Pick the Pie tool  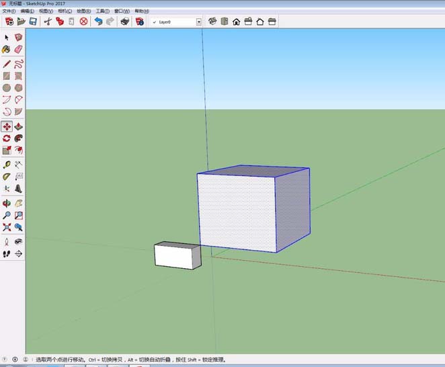click(18, 112)
